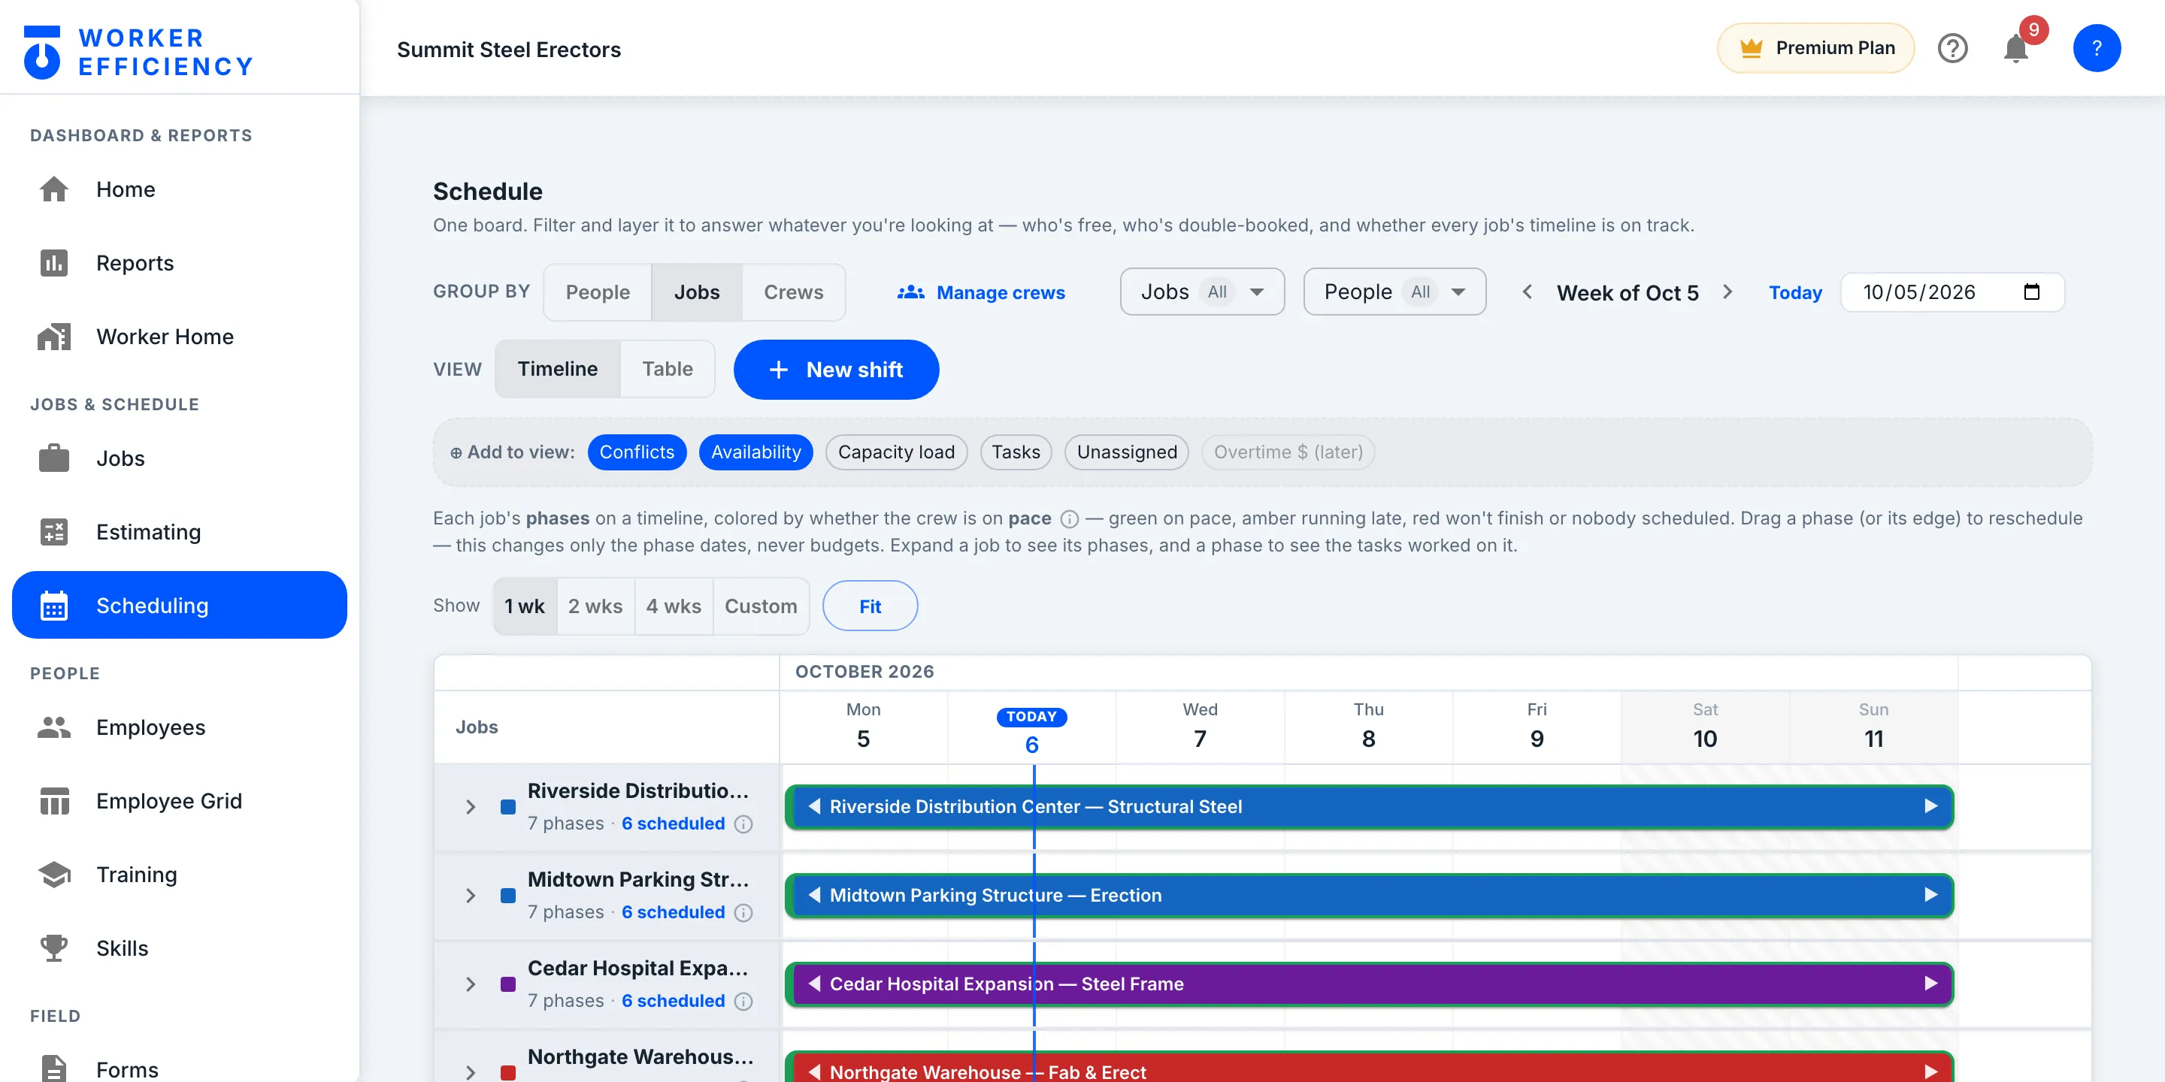Open the date picker calendar icon
2165x1082 pixels.
[x=2031, y=292]
